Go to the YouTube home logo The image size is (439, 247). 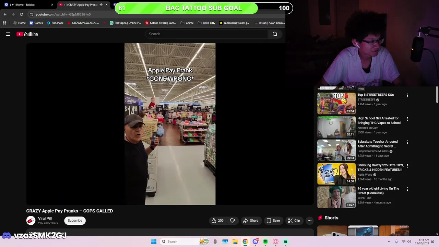(27, 34)
